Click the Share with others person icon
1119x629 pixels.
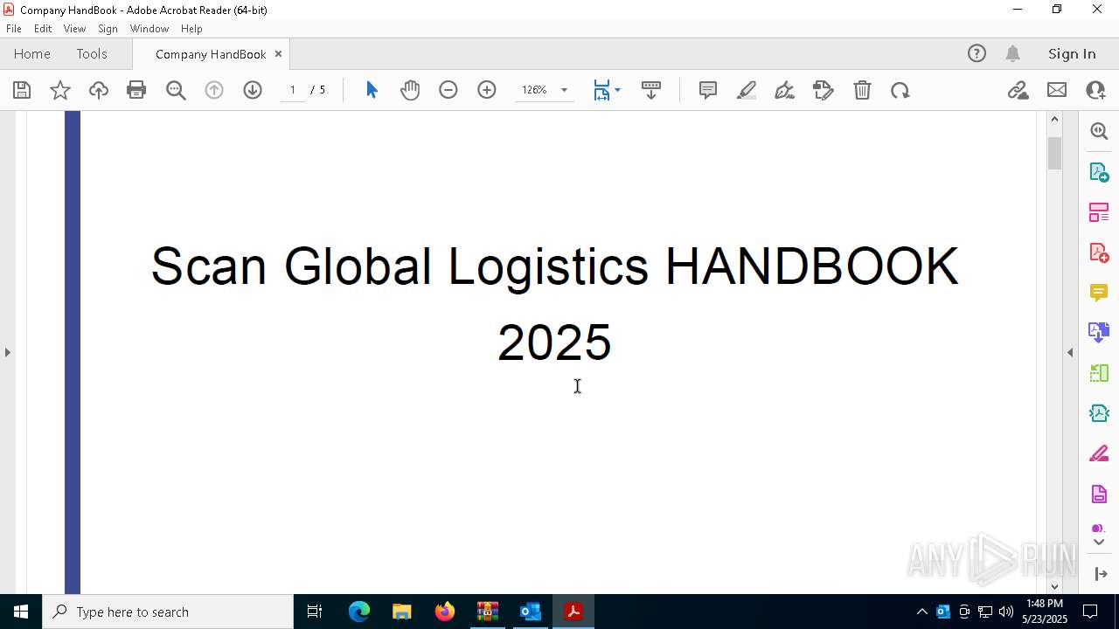[x=1095, y=90]
